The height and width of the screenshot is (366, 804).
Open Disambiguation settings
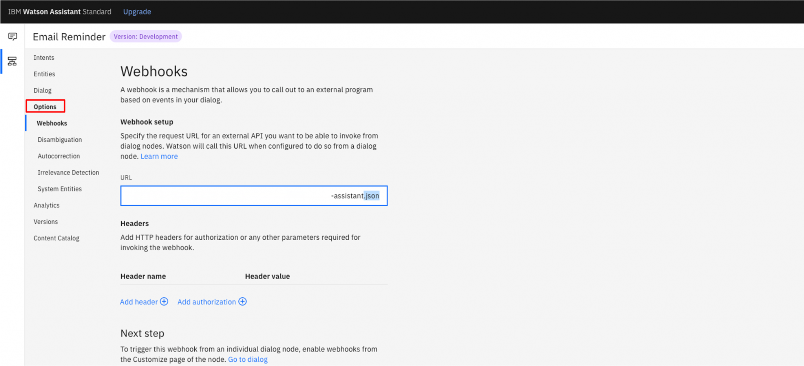[59, 139]
